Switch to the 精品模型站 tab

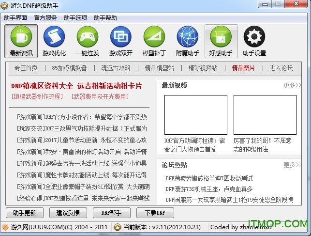159,68
